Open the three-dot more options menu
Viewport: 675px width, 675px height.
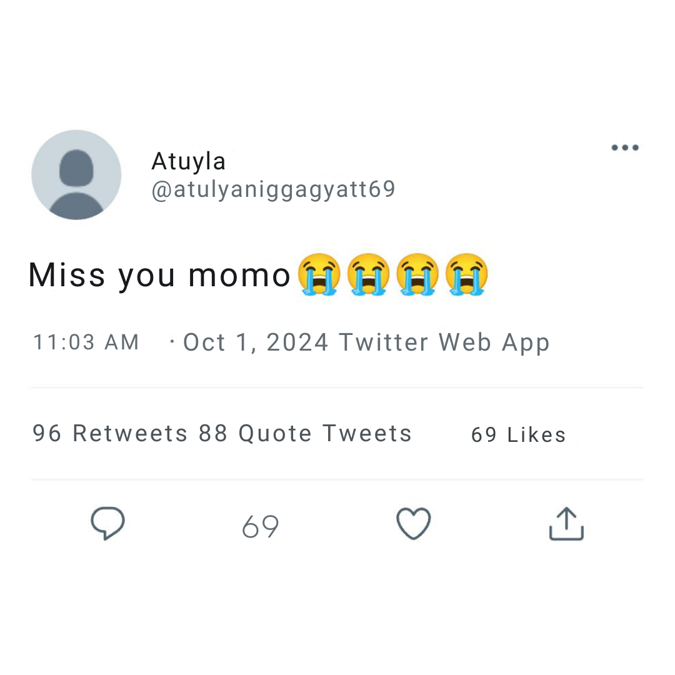coord(624,147)
